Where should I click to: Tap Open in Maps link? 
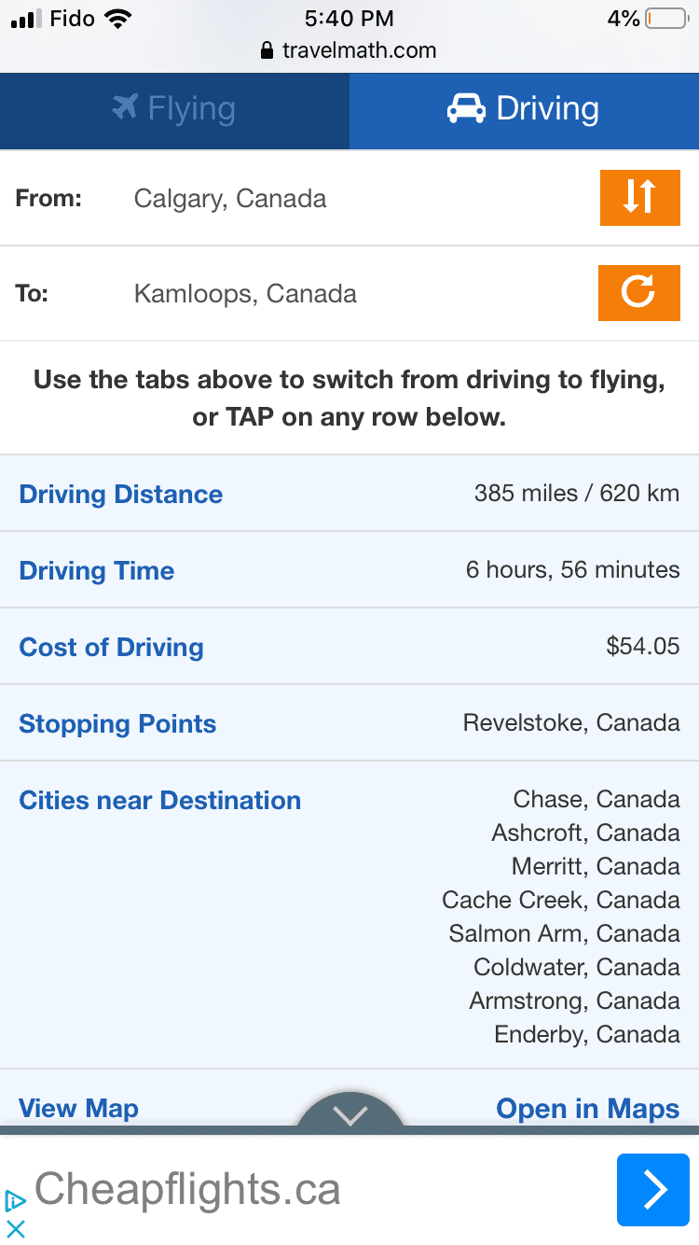pos(587,1108)
